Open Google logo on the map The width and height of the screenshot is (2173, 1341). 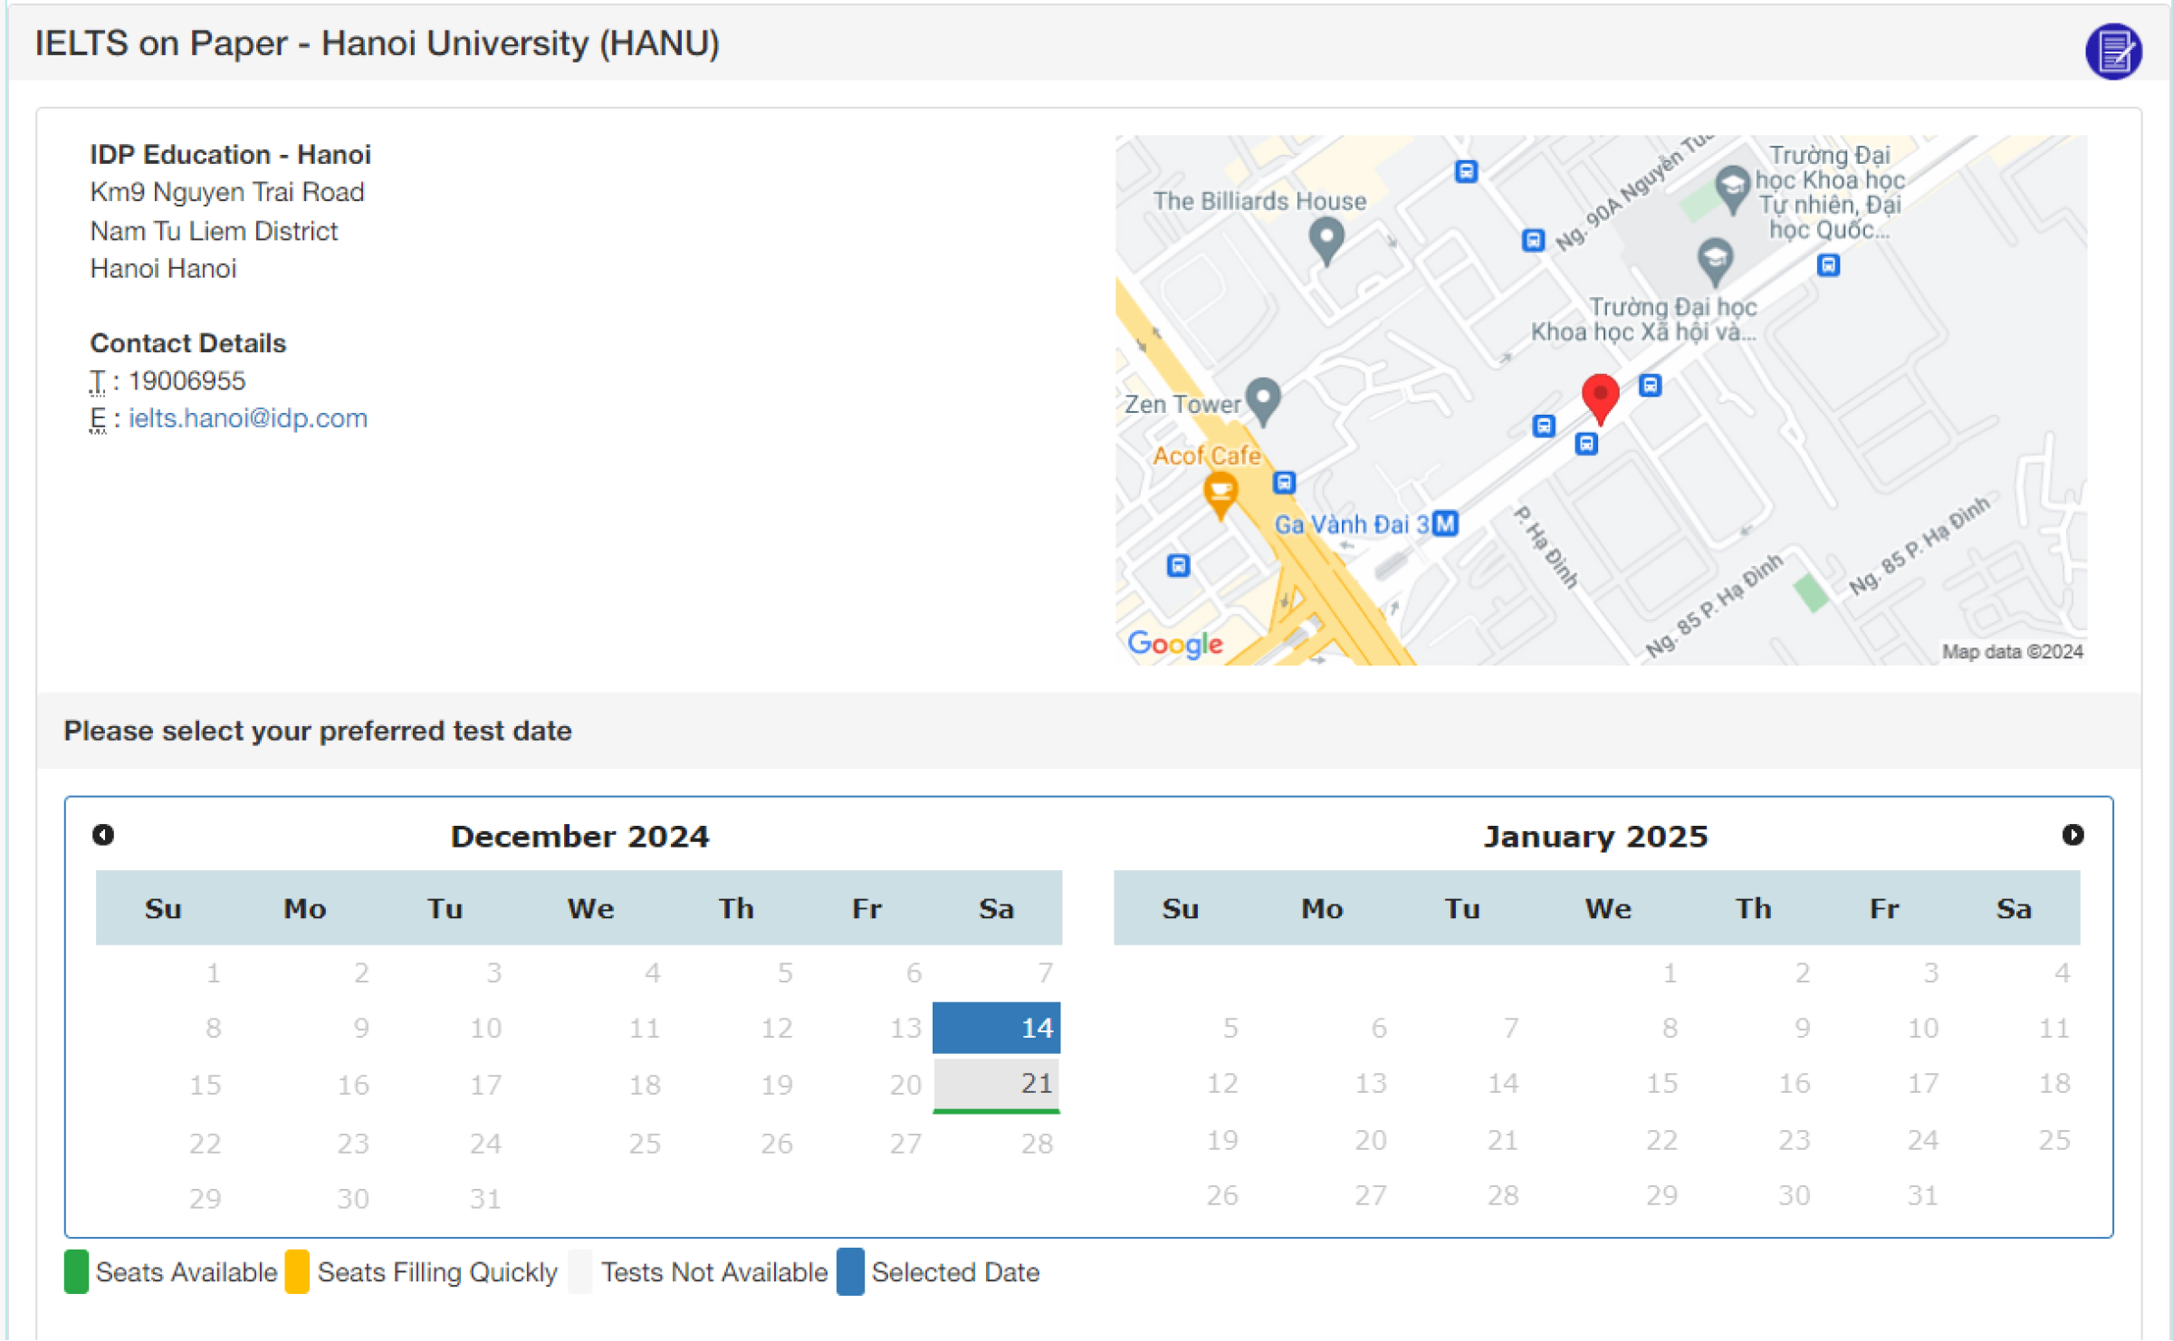click(x=1175, y=644)
